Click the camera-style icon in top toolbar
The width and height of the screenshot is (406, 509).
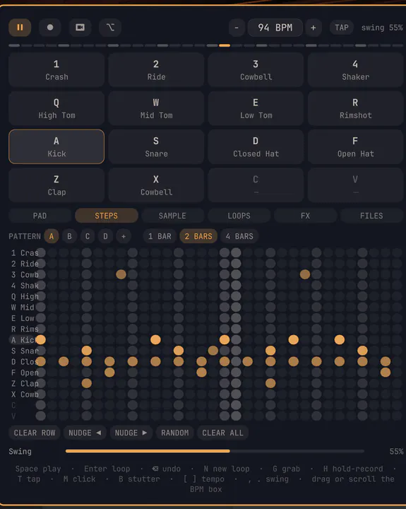click(80, 28)
